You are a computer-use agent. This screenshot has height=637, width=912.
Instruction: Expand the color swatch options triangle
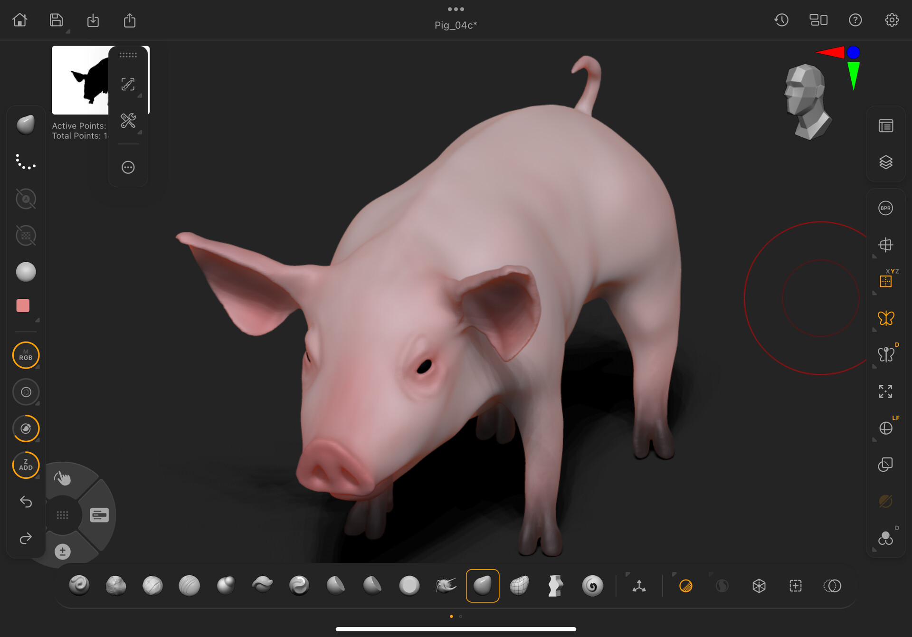pos(38,320)
